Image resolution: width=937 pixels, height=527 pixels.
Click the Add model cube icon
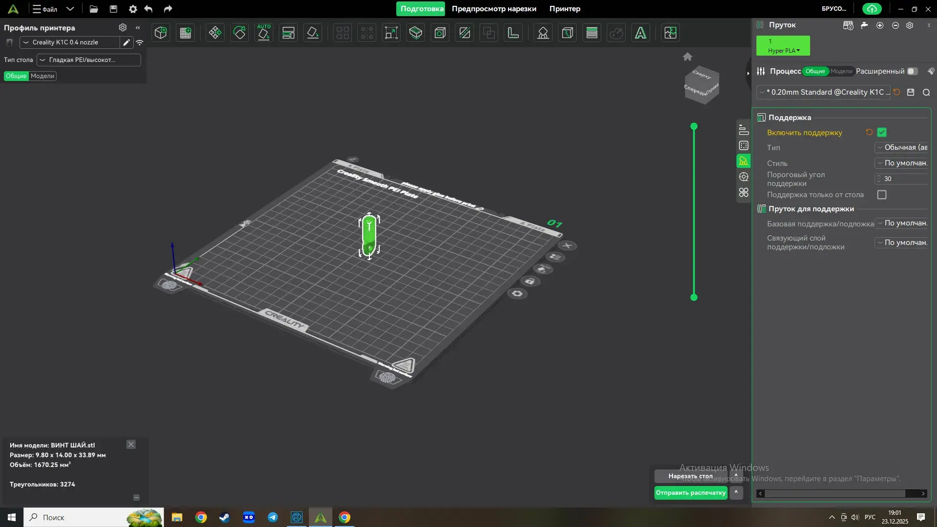pos(161,33)
